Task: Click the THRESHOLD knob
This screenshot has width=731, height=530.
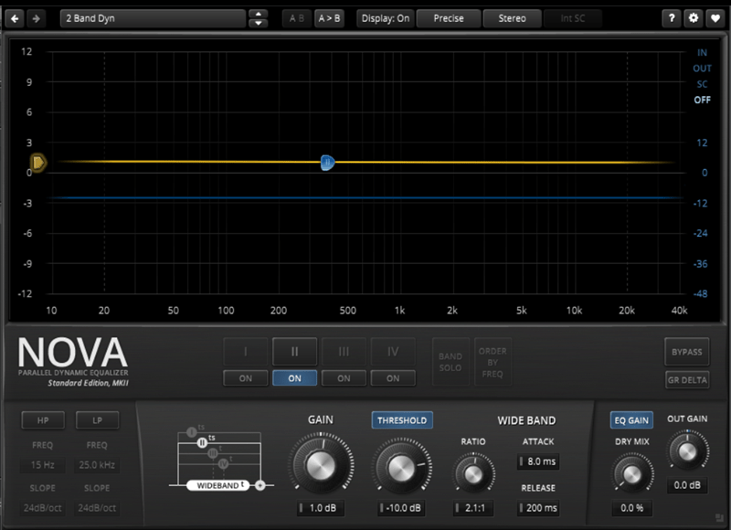Action: (x=401, y=467)
